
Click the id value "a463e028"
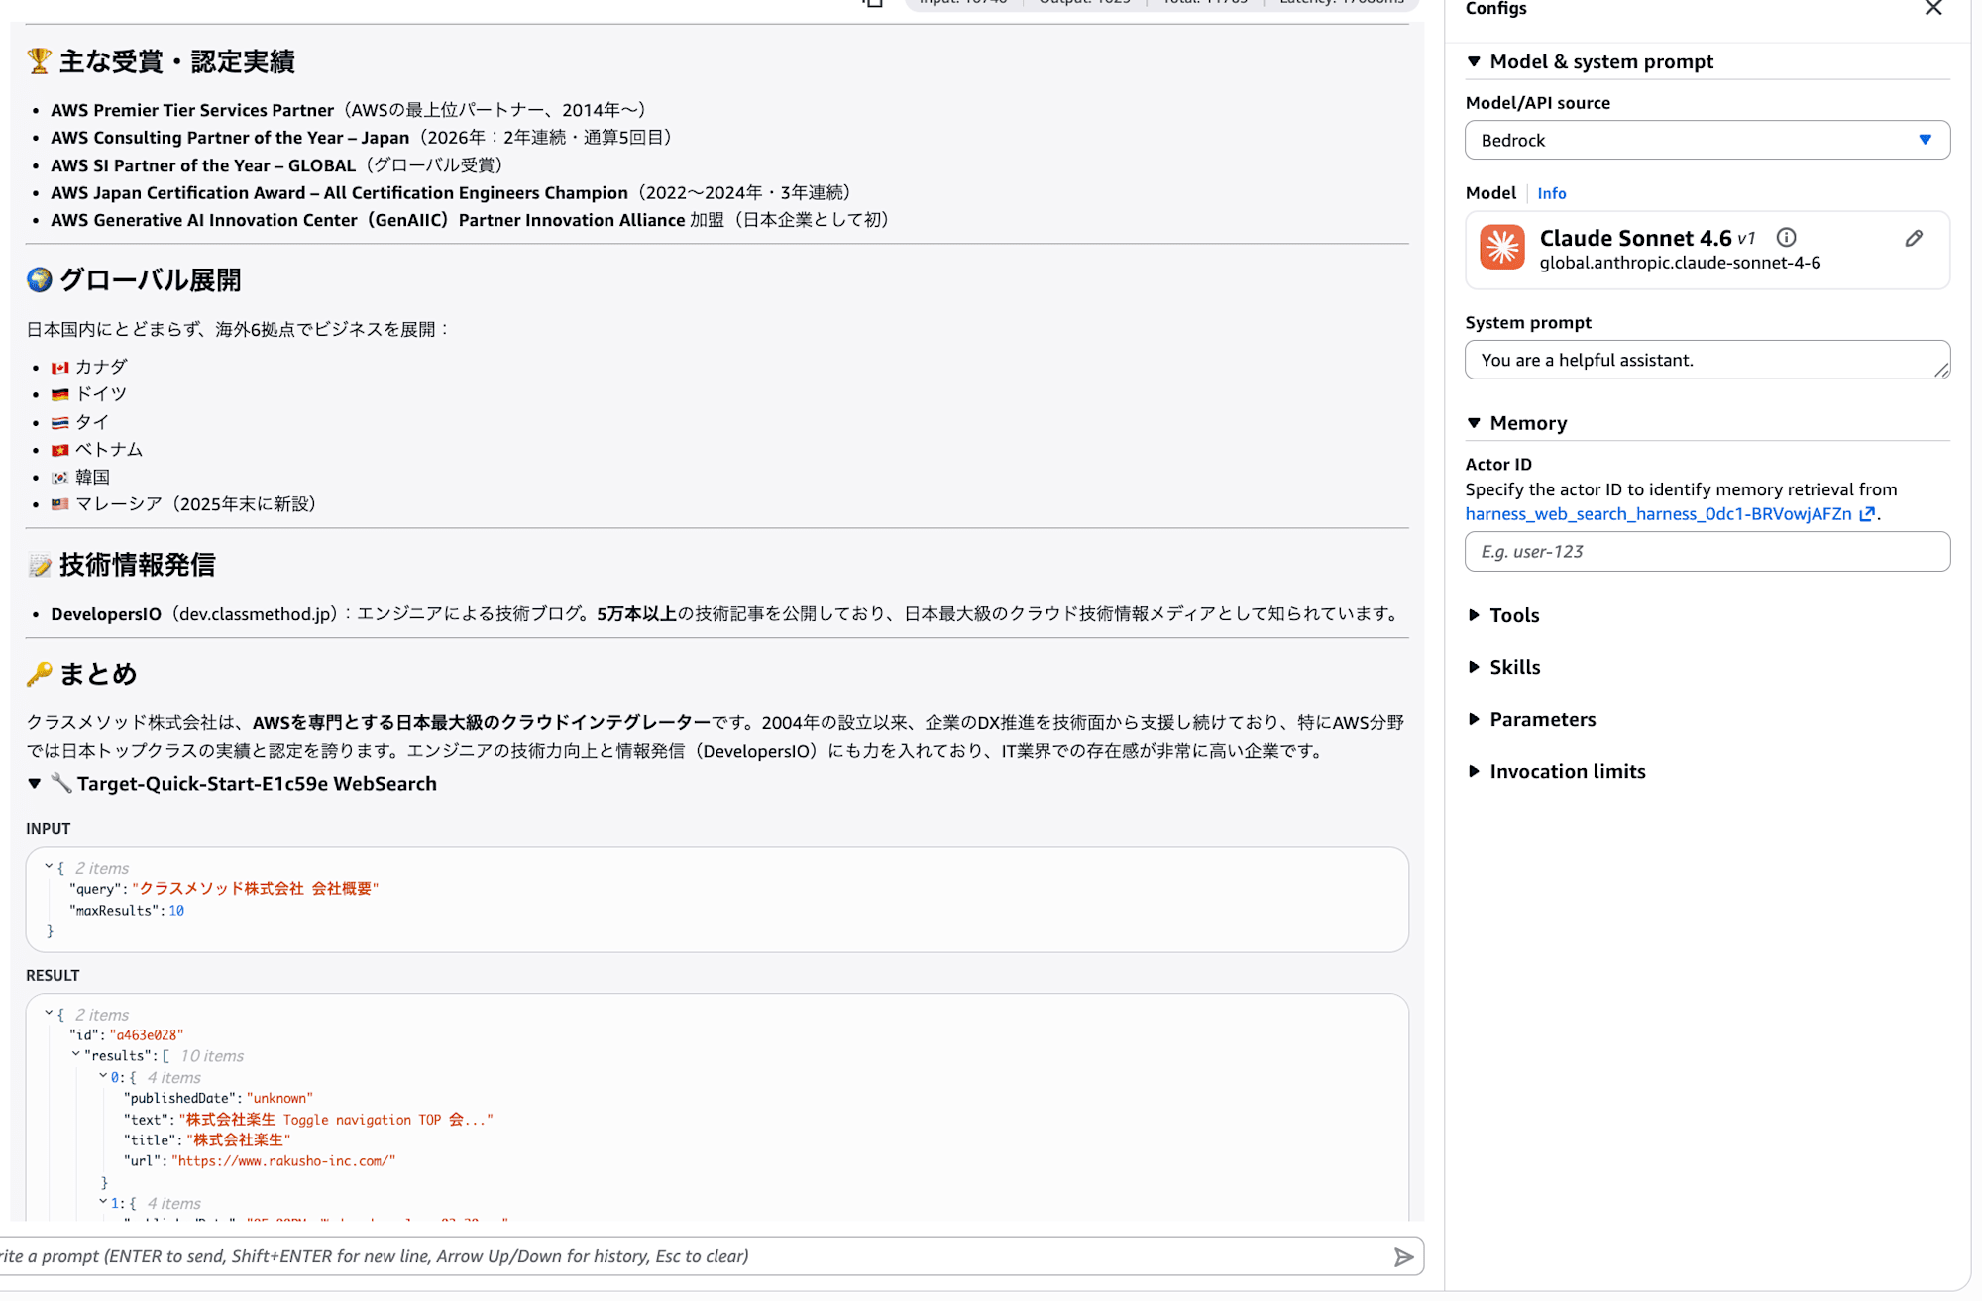coord(147,1035)
